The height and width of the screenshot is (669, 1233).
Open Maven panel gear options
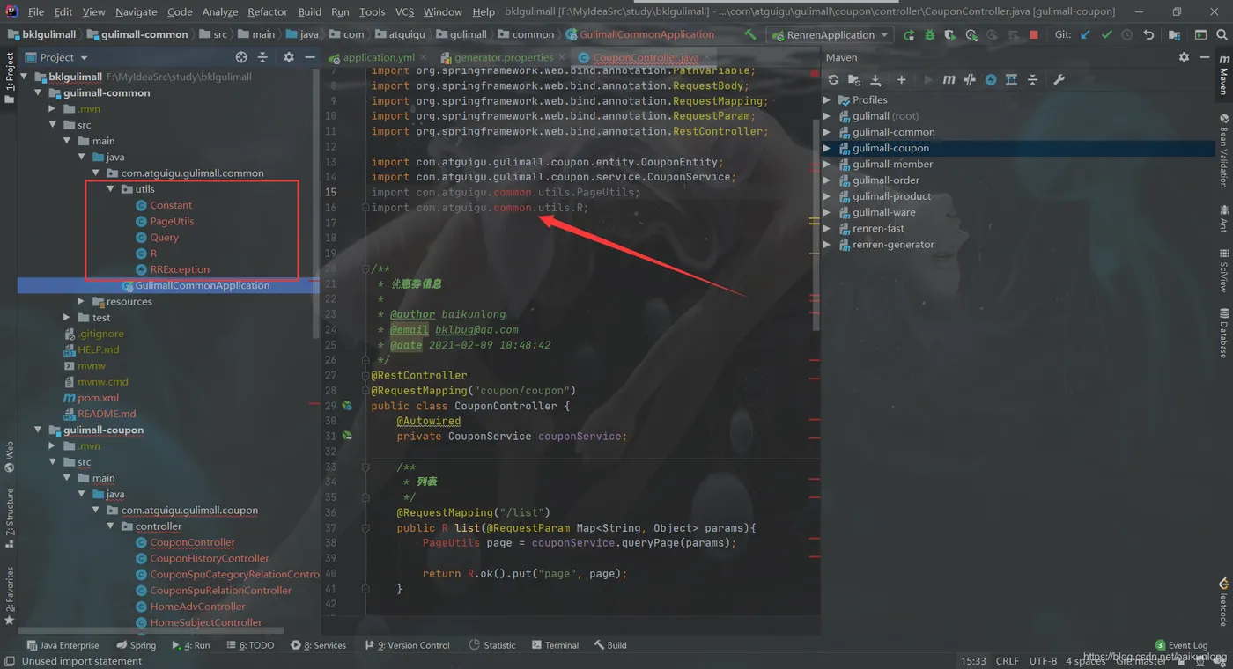tap(1184, 57)
